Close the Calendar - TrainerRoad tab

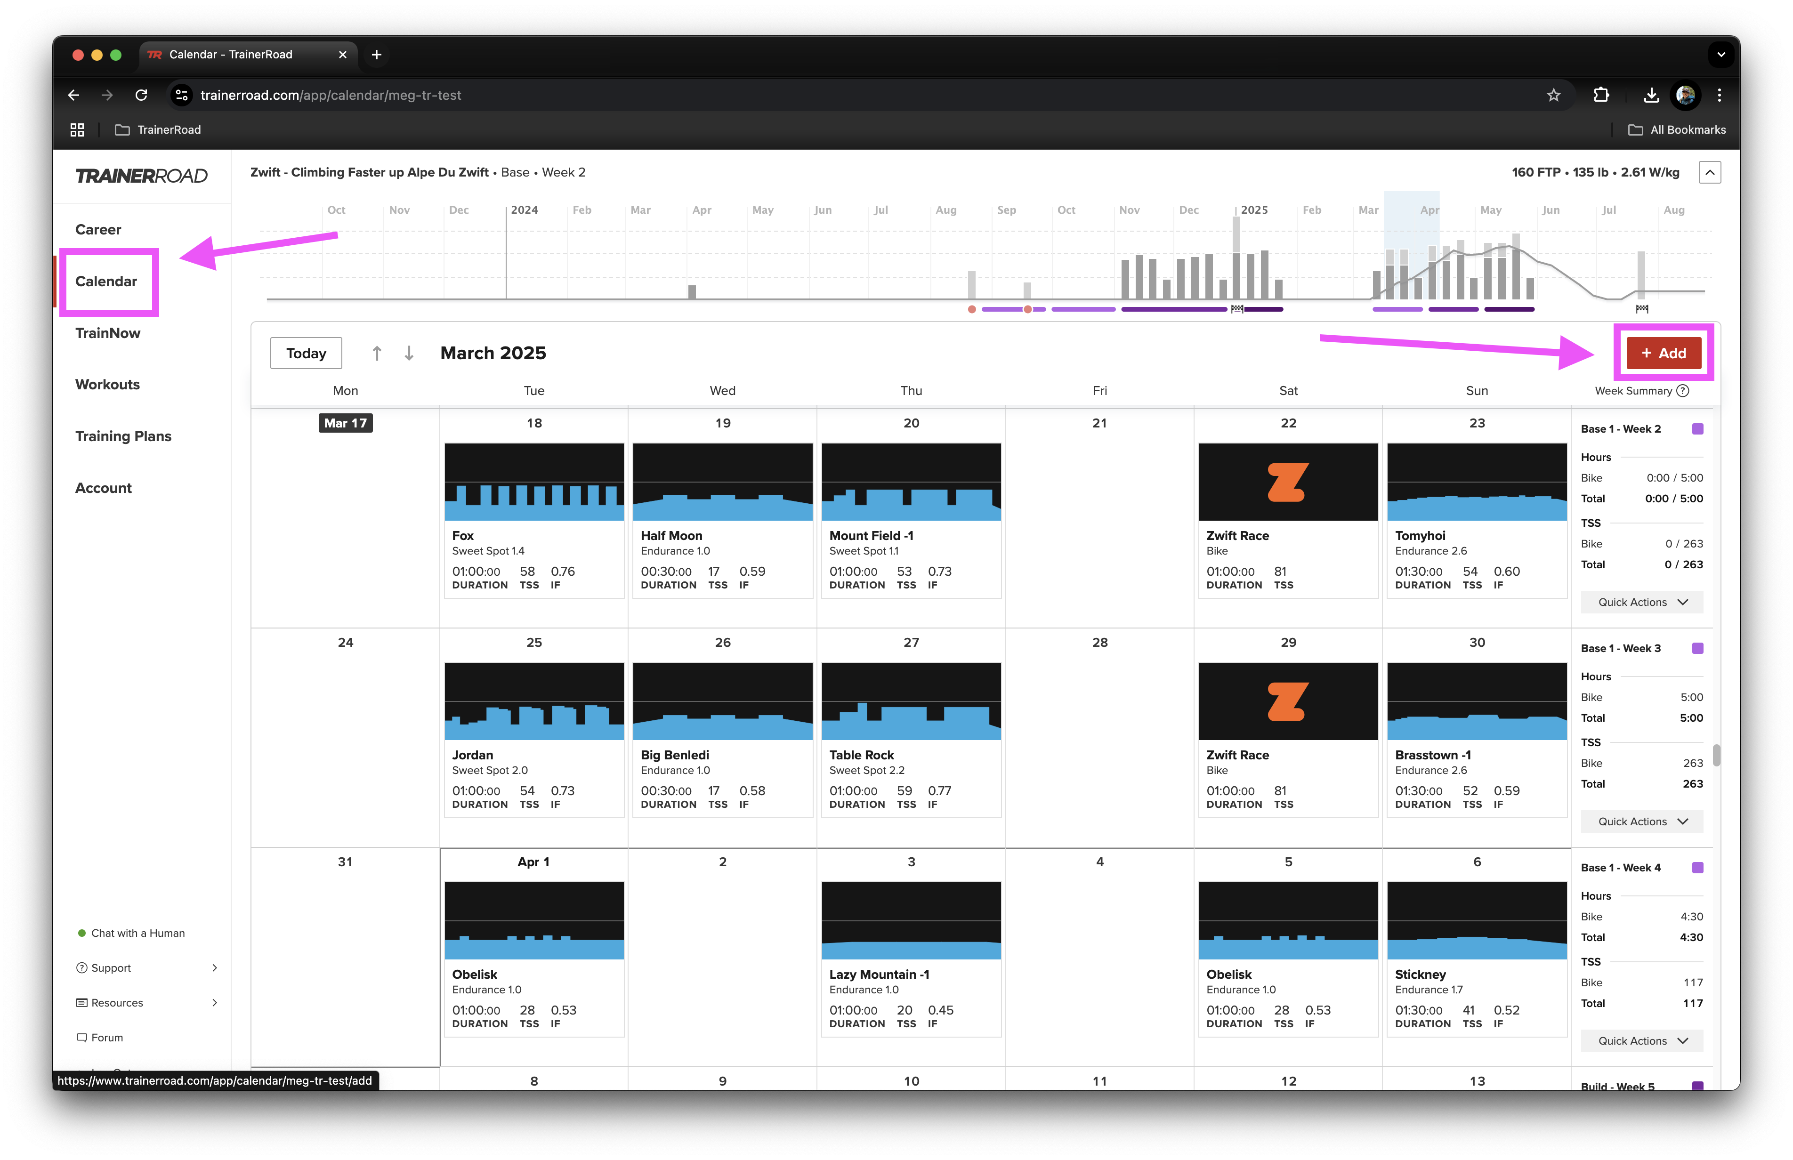click(x=343, y=54)
